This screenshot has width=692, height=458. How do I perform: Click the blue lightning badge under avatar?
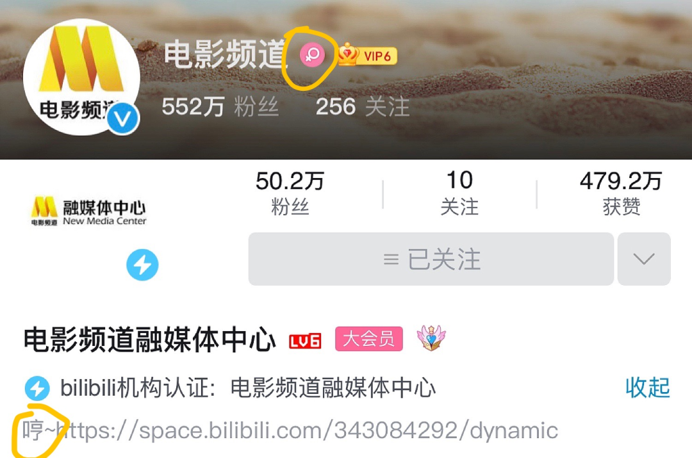(x=142, y=265)
